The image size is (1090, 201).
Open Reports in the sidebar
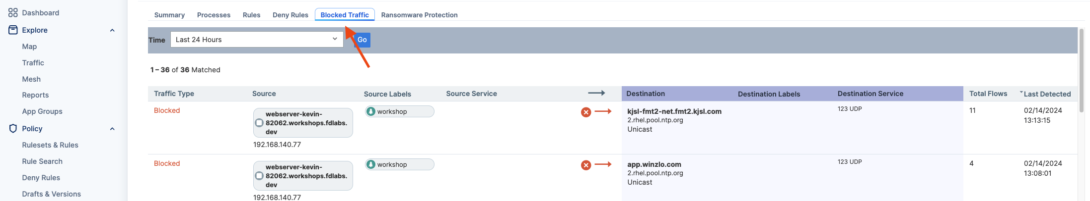(x=35, y=95)
